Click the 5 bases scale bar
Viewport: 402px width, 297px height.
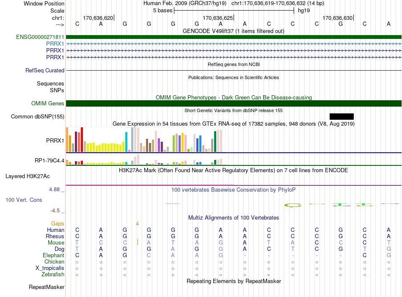(x=234, y=11)
